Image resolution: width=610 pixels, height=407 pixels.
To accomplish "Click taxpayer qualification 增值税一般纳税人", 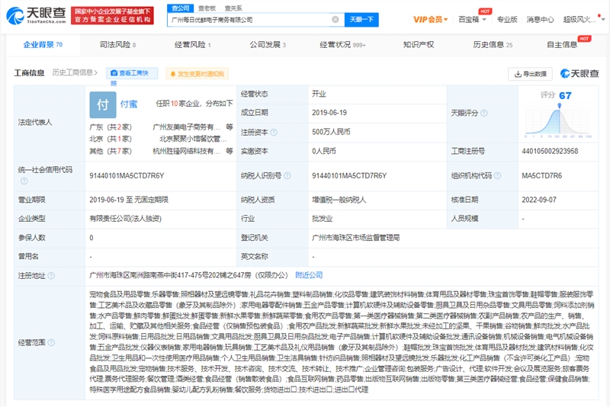I will [x=341, y=200].
